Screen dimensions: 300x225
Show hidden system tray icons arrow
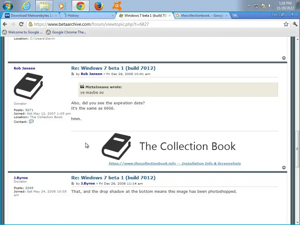pos(249,6)
